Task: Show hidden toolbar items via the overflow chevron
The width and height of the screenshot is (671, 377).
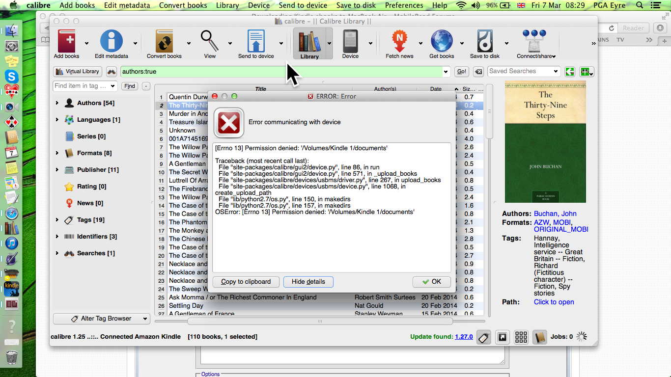Action: point(593,44)
